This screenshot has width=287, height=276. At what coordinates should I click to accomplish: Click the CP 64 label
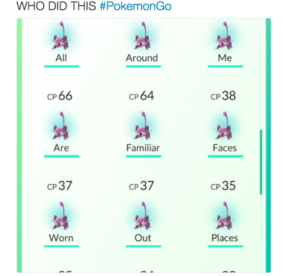(x=141, y=96)
